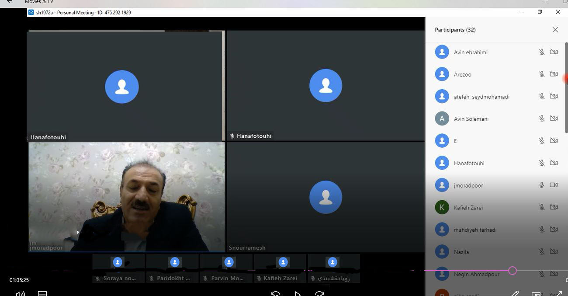The width and height of the screenshot is (568, 296).
Task: Click the jmoradpoor video tile
Action: pyautogui.click(x=126, y=197)
